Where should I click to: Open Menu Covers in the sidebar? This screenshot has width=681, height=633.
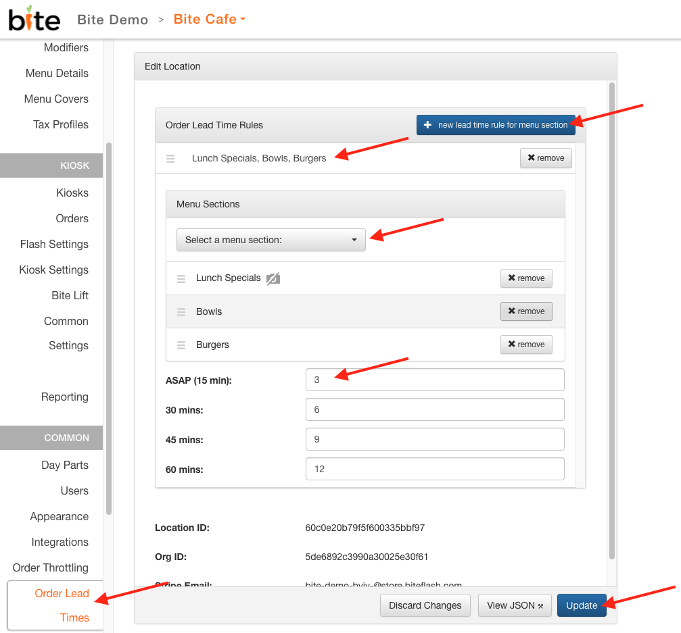click(56, 99)
